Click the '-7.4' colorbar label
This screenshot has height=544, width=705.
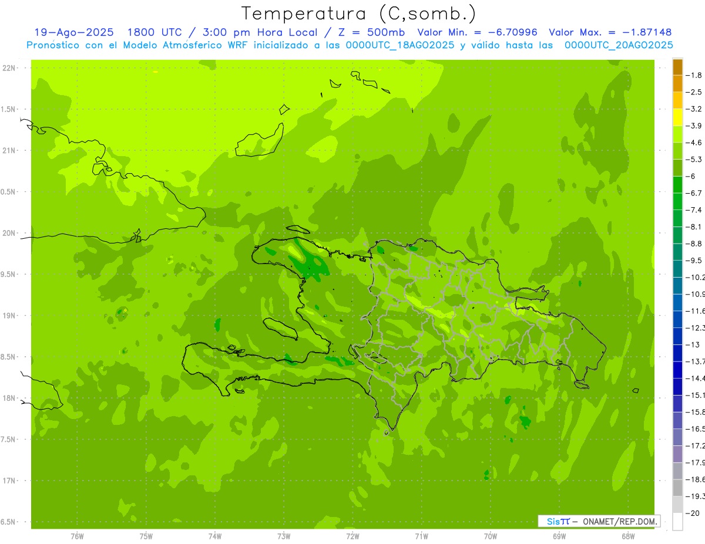pos(695,210)
